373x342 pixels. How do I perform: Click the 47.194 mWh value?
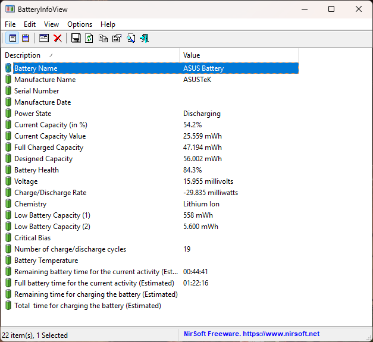click(x=202, y=148)
